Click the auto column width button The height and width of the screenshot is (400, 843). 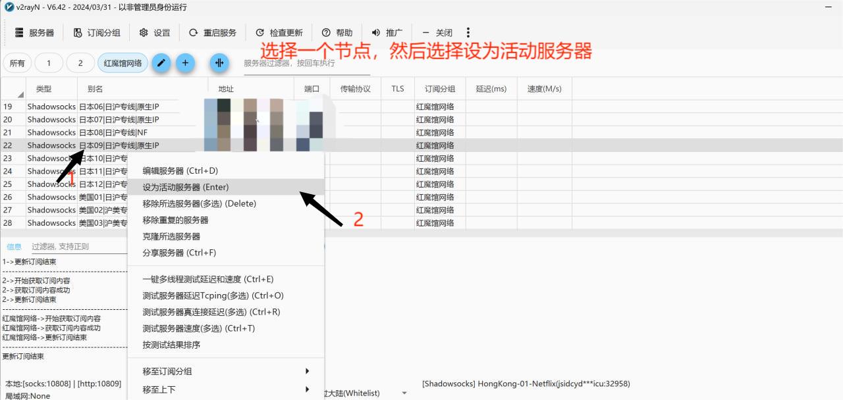219,63
